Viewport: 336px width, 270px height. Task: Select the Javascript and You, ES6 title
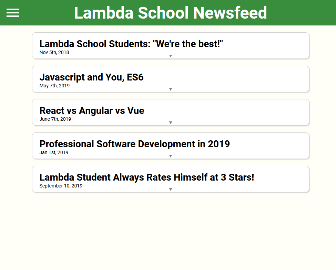(x=92, y=77)
